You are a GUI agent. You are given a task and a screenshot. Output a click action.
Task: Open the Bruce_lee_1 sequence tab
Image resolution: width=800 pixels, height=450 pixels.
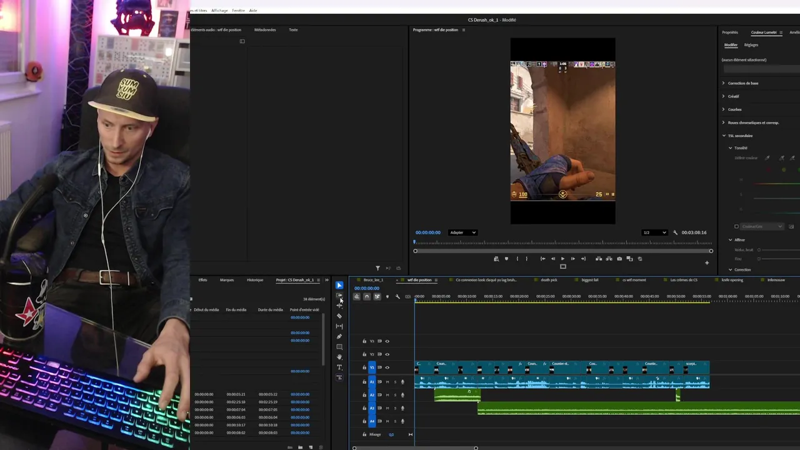[373, 280]
